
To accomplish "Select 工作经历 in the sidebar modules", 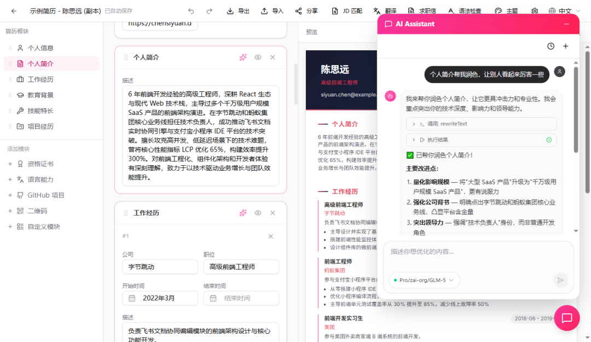I will pos(40,79).
